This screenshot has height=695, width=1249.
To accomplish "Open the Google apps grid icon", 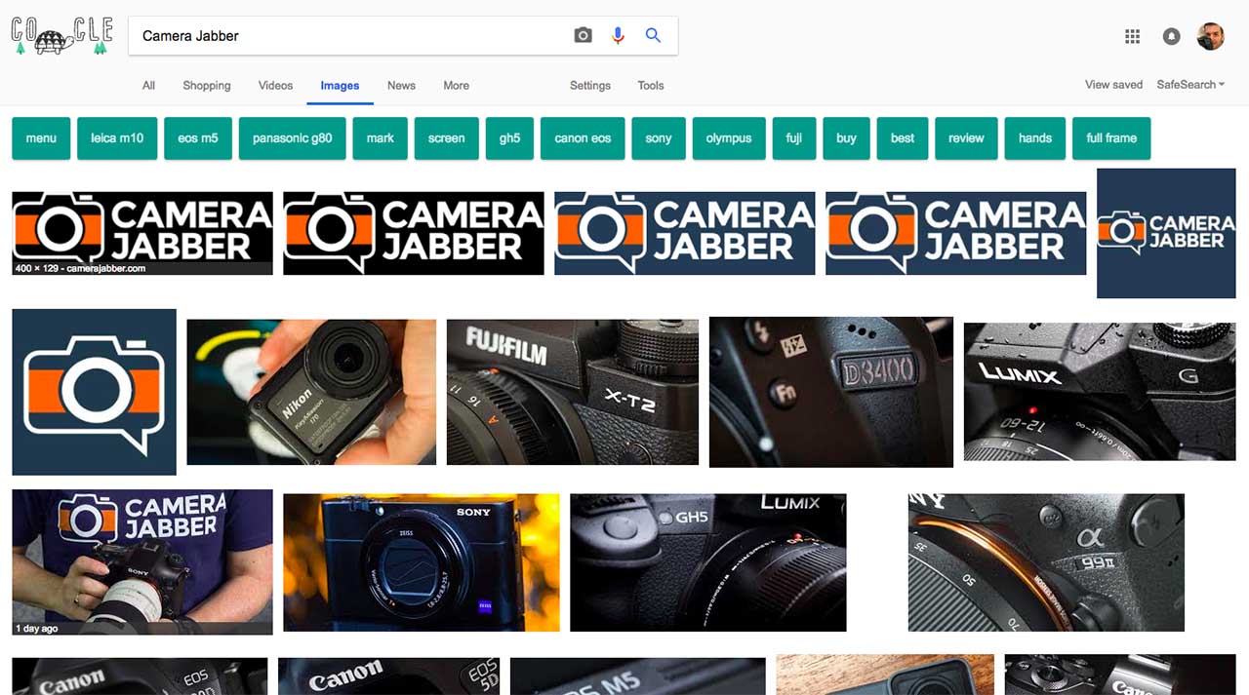I will click(x=1132, y=36).
